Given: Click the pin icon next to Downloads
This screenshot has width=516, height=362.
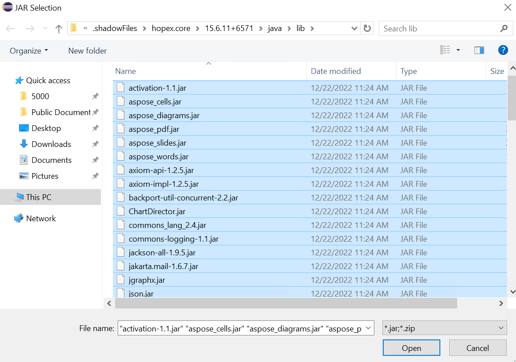Looking at the screenshot, I should click(96, 144).
